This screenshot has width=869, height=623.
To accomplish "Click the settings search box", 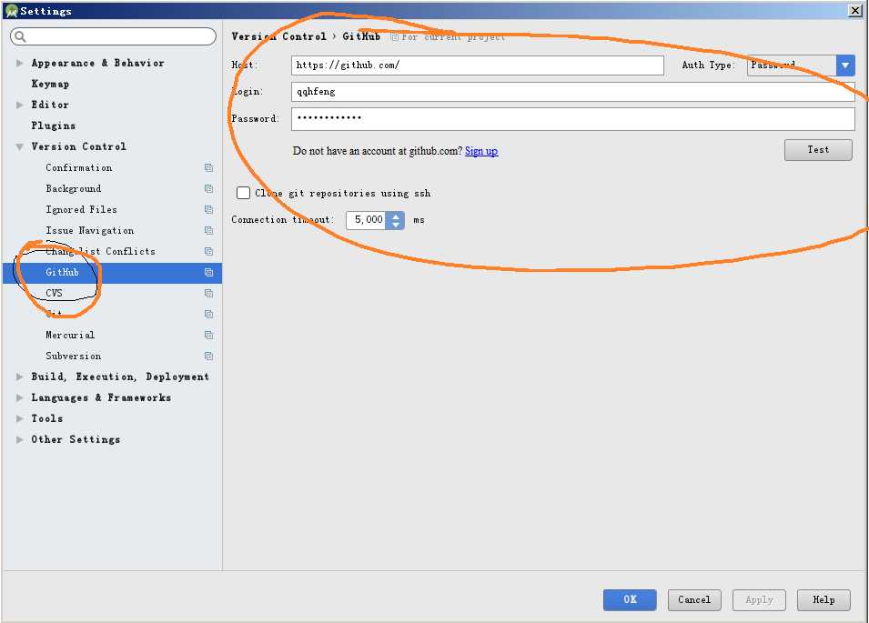I will (113, 36).
